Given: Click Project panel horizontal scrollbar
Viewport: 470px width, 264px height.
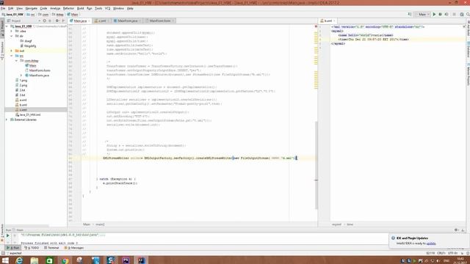Looking at the screenshot, I should coord(27,226).
